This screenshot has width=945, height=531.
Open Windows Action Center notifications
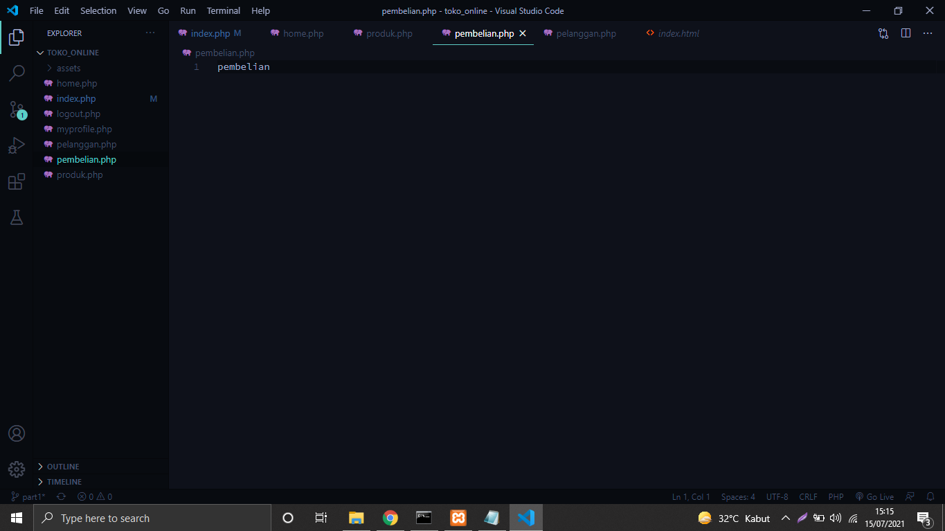click(924, 518)
